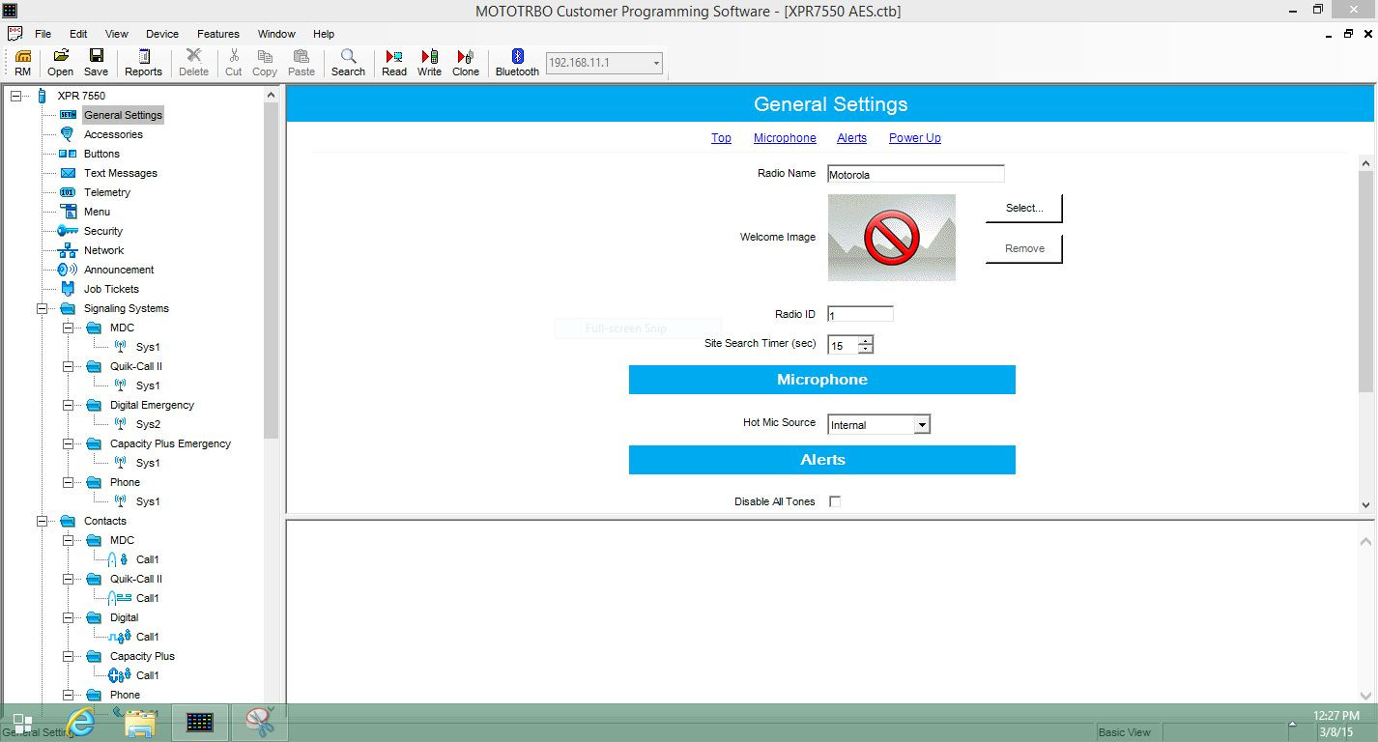1378x742 pixels.
Task: Open the Features menu
Action: click(x=218, y=34)
